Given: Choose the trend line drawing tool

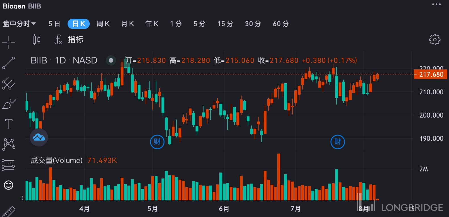Looking at the screenshot, I should (9, 63).
